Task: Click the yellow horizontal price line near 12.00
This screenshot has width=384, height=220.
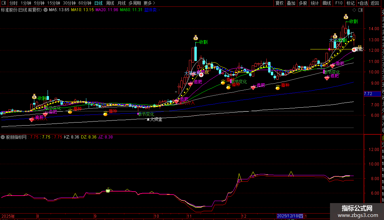Action: pos(331,49)
